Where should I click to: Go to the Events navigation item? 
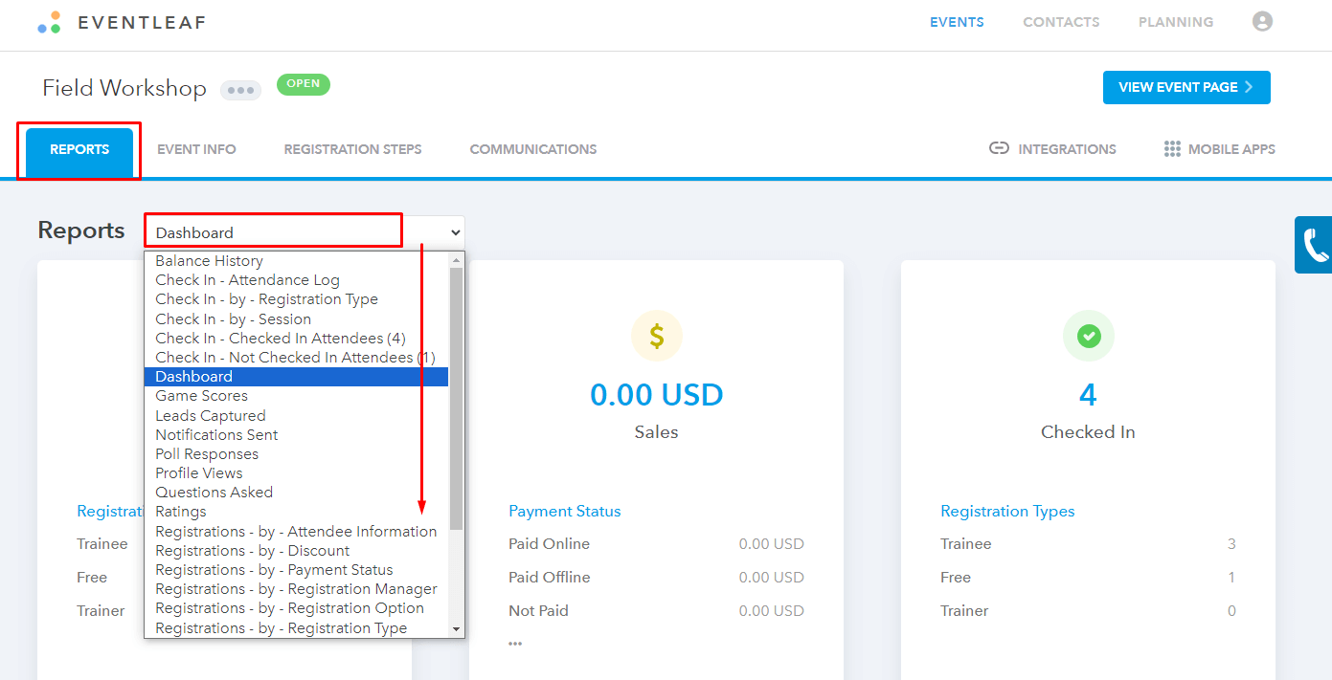pos(957,22)
